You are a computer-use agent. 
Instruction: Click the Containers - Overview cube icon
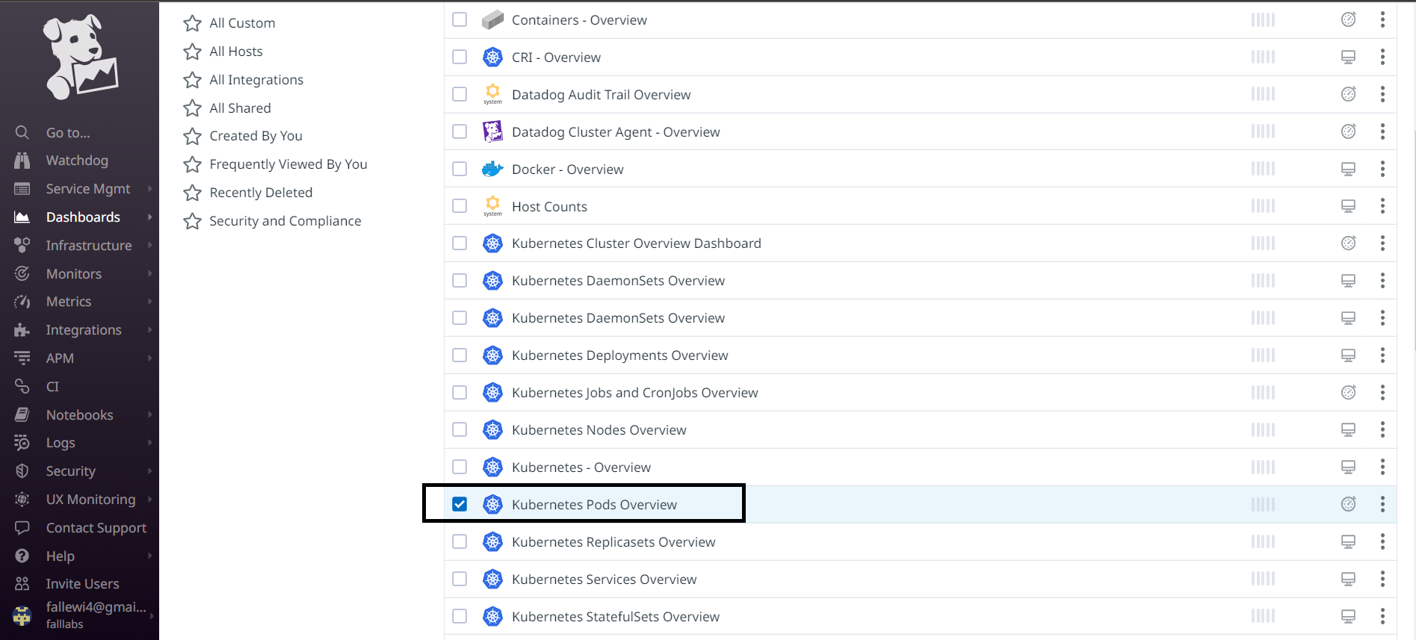tap(492, 20)
